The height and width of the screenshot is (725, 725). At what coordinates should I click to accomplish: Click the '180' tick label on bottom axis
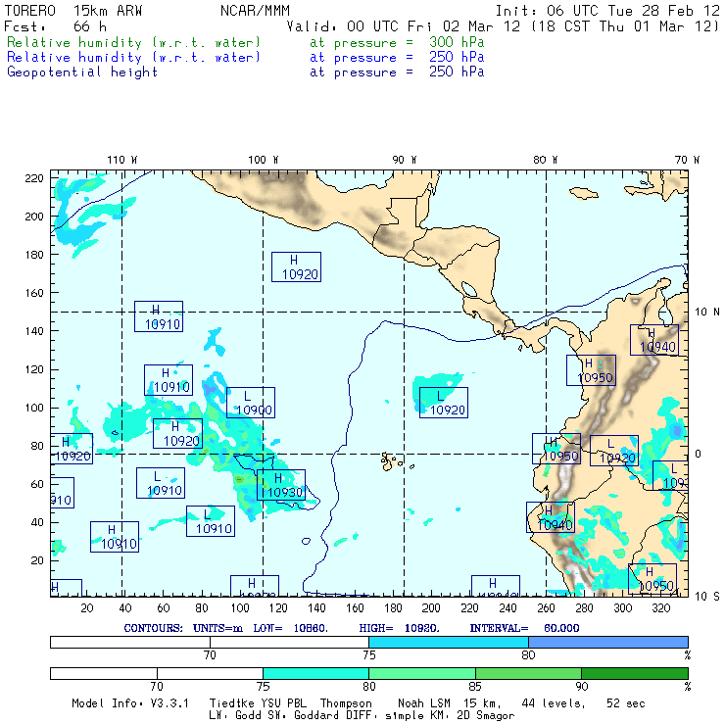tap(393, 608)
